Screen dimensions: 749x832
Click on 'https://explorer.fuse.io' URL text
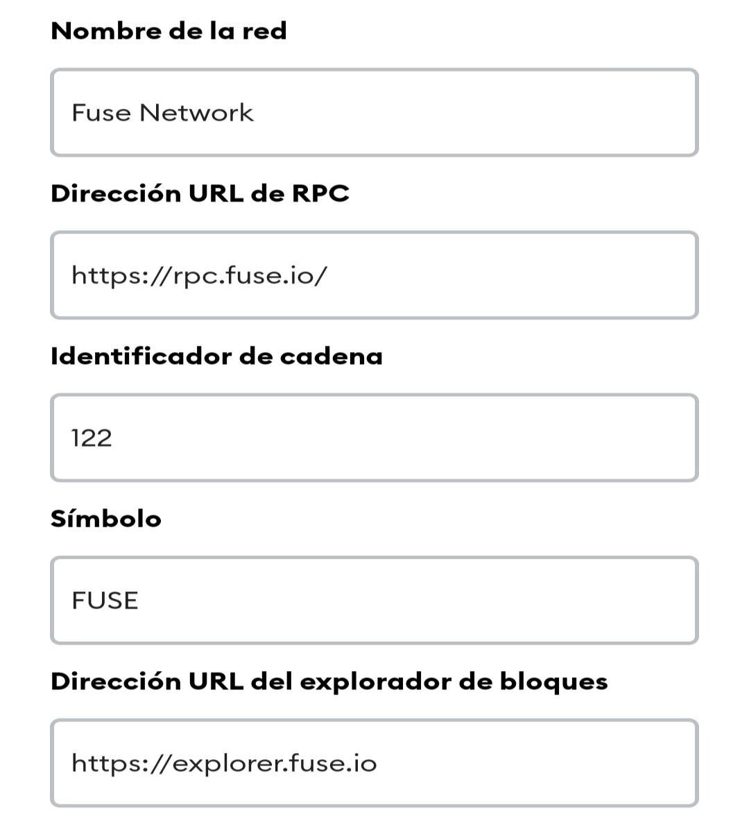(x=224, y=764)
